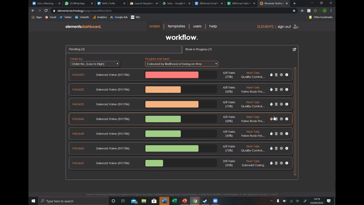
Task: Switch to the Pending (5) tab
Action: point(123,49)
